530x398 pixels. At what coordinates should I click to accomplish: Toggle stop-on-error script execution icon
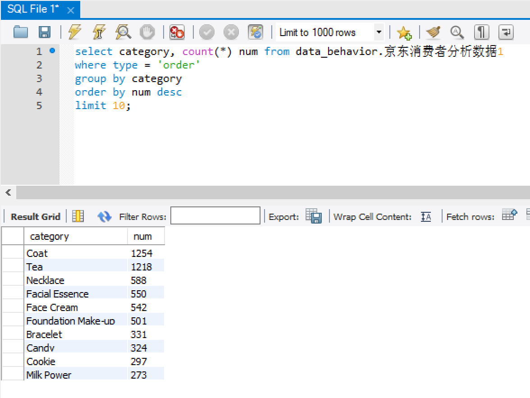tap(177, 32)
